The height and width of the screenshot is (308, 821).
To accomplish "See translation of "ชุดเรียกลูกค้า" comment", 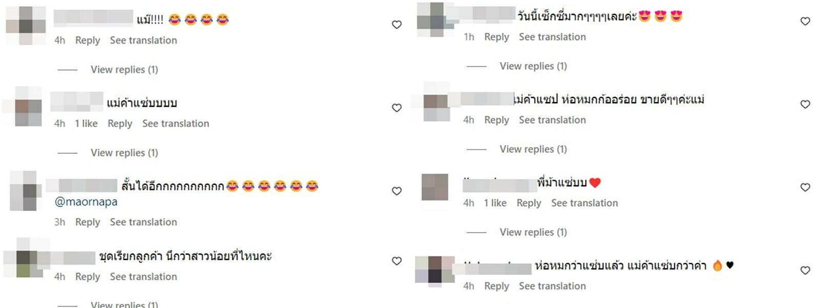I will click(143, 277).
